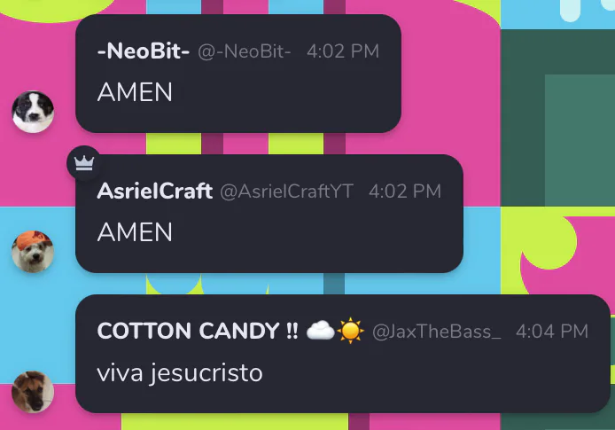The width and height of the screenshot is (615, 430).
Task: Open COTTON CANDY's brown dog avatar
Action: (33, 392)
